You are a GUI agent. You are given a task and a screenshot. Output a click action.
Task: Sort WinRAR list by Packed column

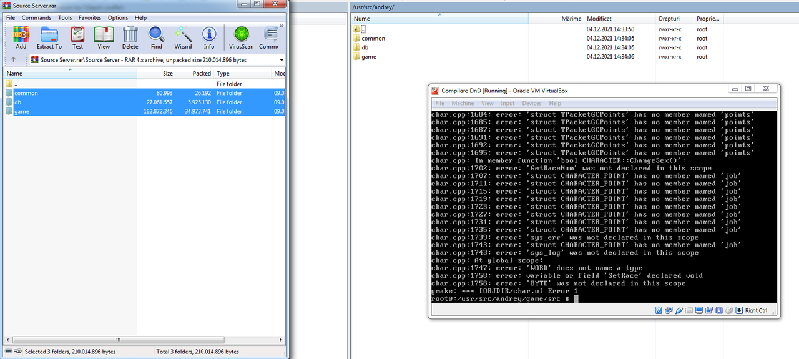(x=194, y=73)
